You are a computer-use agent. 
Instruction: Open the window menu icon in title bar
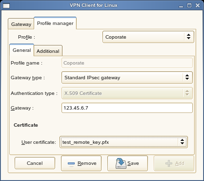coord(6,5)
